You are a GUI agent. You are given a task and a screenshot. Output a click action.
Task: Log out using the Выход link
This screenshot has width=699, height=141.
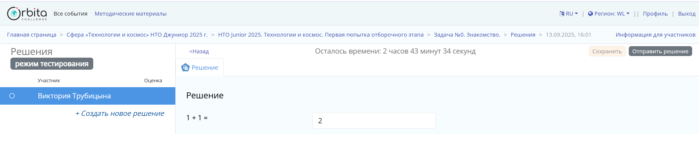pos(687,14)
